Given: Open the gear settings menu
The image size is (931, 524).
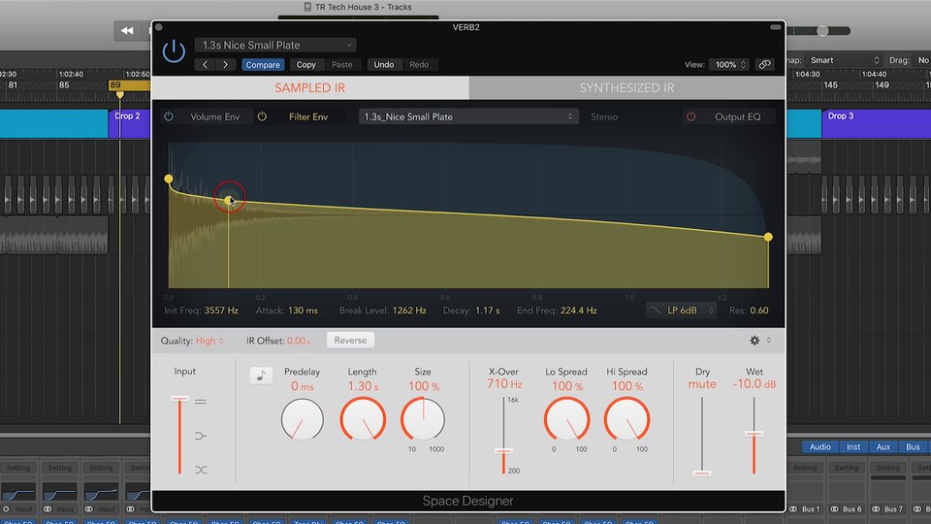Looking at the screenshot, I should (754, 341).
